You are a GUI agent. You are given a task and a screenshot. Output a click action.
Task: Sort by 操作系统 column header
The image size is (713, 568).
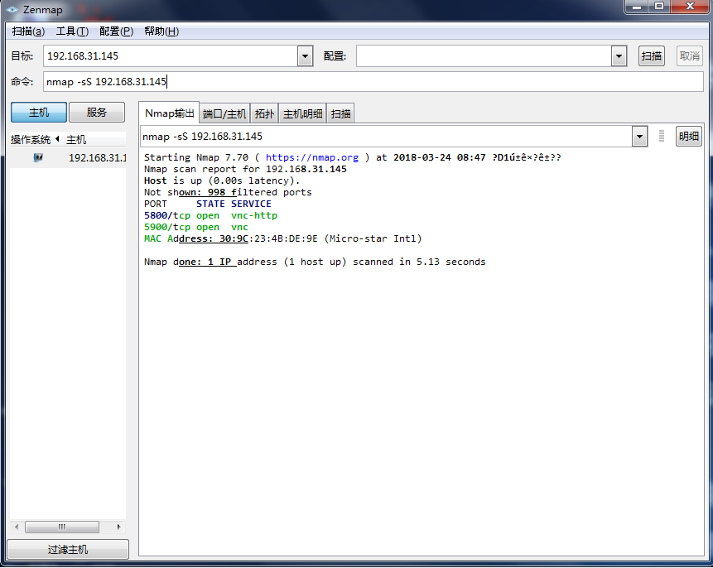[35, 139]
